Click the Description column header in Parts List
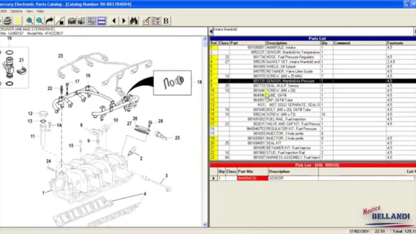 (x=293, y=43)
